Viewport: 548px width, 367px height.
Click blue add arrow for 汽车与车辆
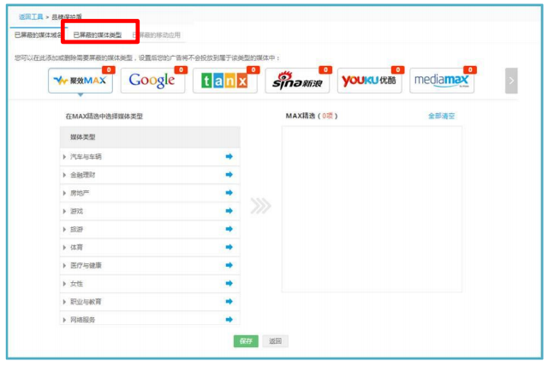(229, 156)
